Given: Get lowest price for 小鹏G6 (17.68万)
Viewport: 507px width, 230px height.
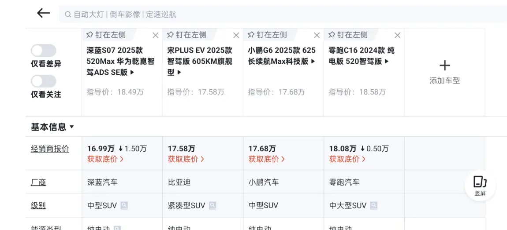Looking at the screenshot, I should click(266, 159).
